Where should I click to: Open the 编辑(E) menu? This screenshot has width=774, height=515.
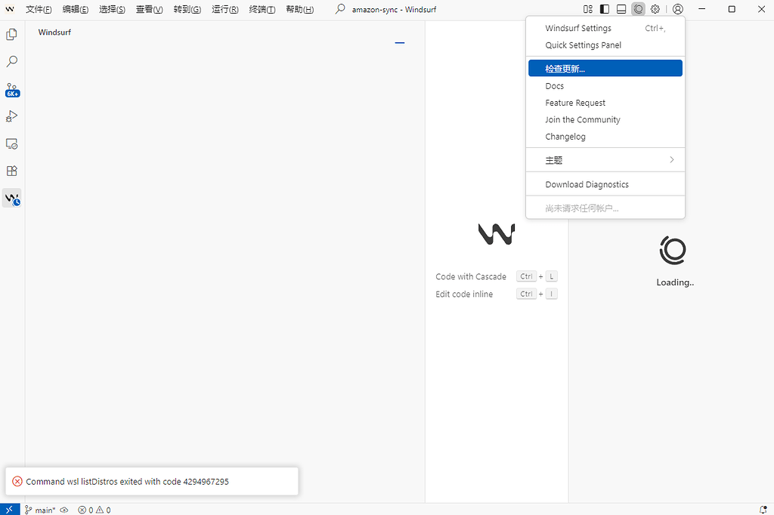(76, 9)
